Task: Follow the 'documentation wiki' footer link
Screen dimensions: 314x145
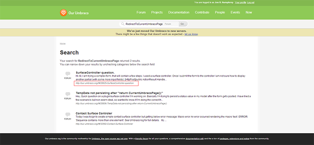Action: (x=195, y=139)
